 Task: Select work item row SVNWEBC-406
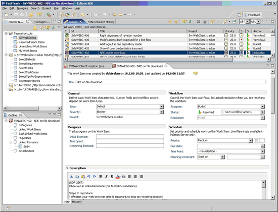click(x=167, y=35)
